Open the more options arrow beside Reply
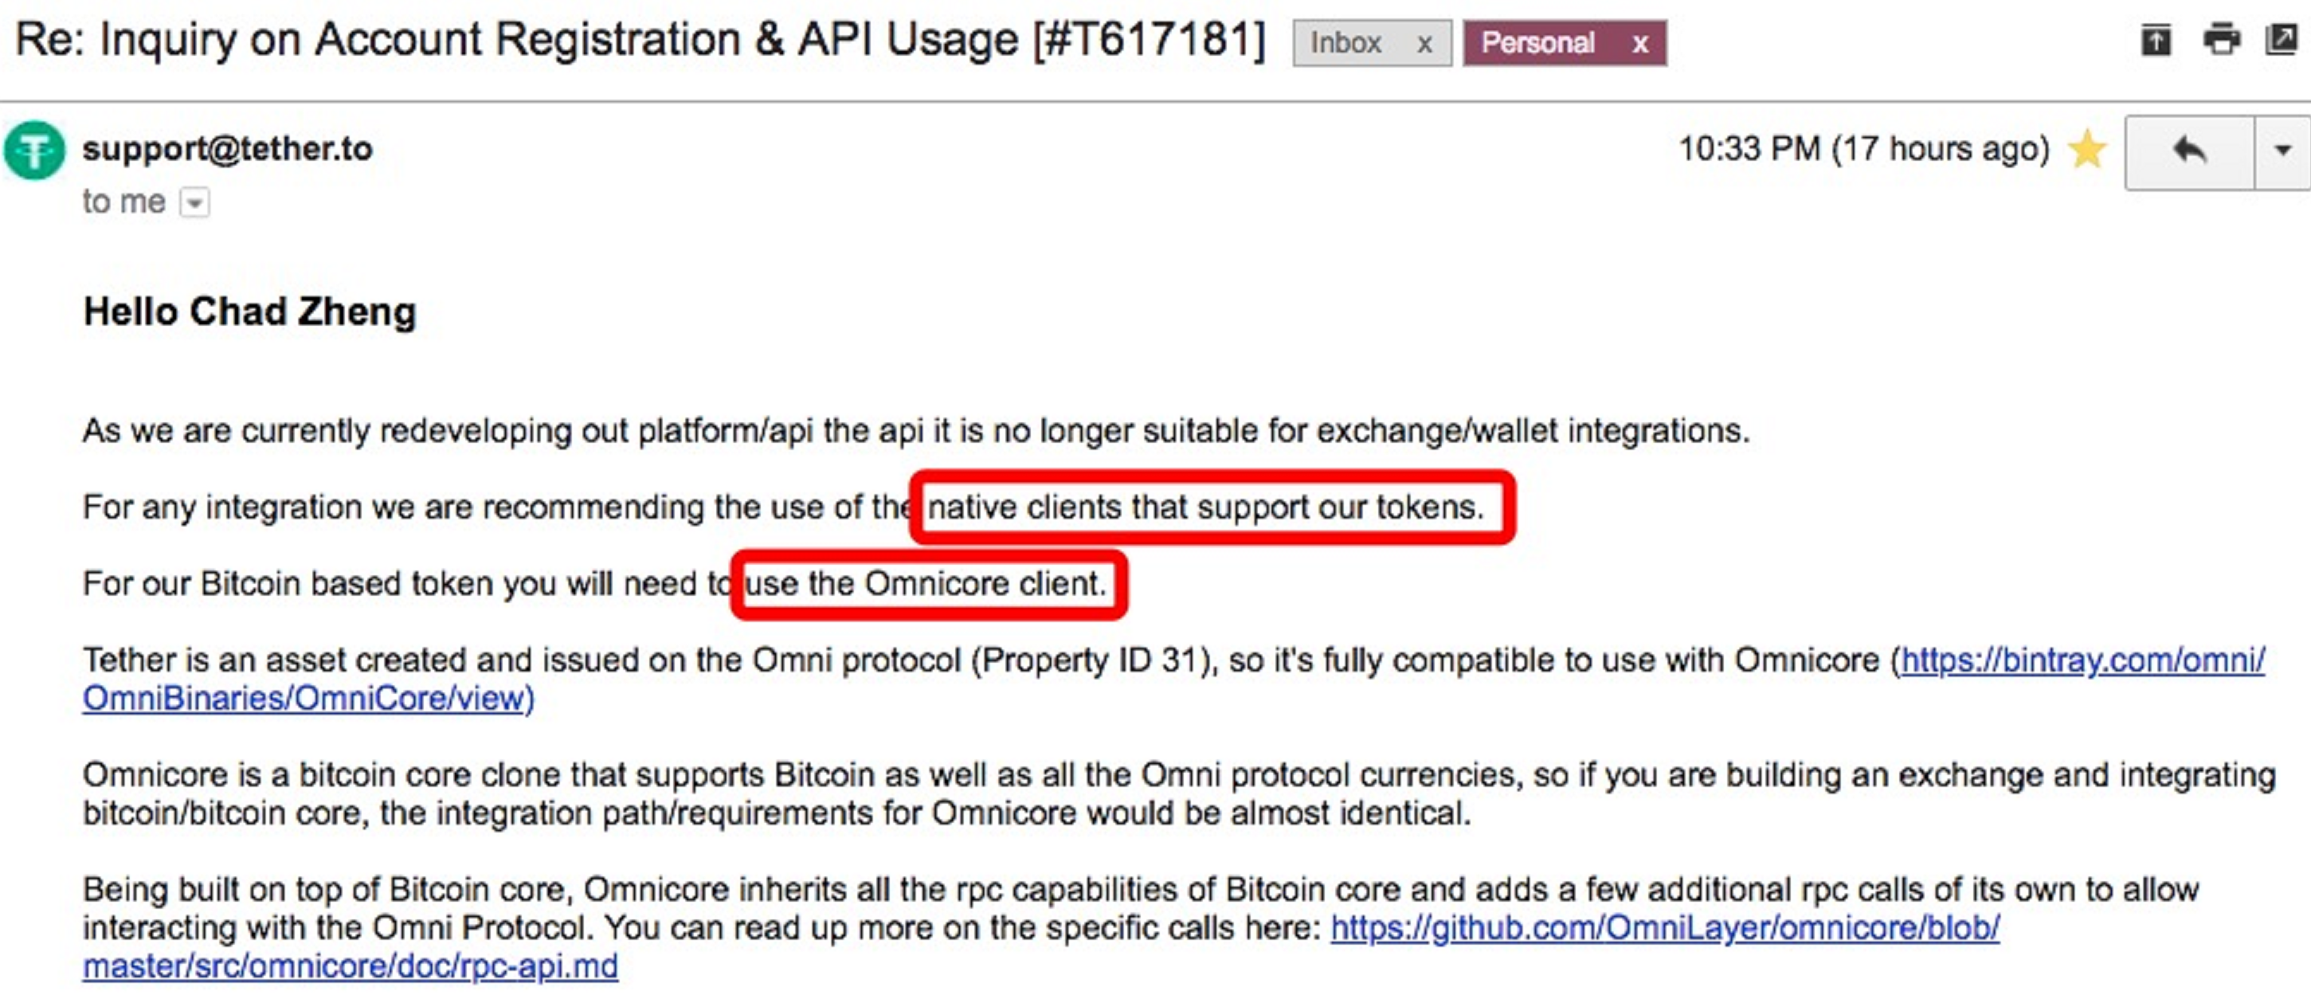This screenshot has height=995, width=2311. 2282,151
